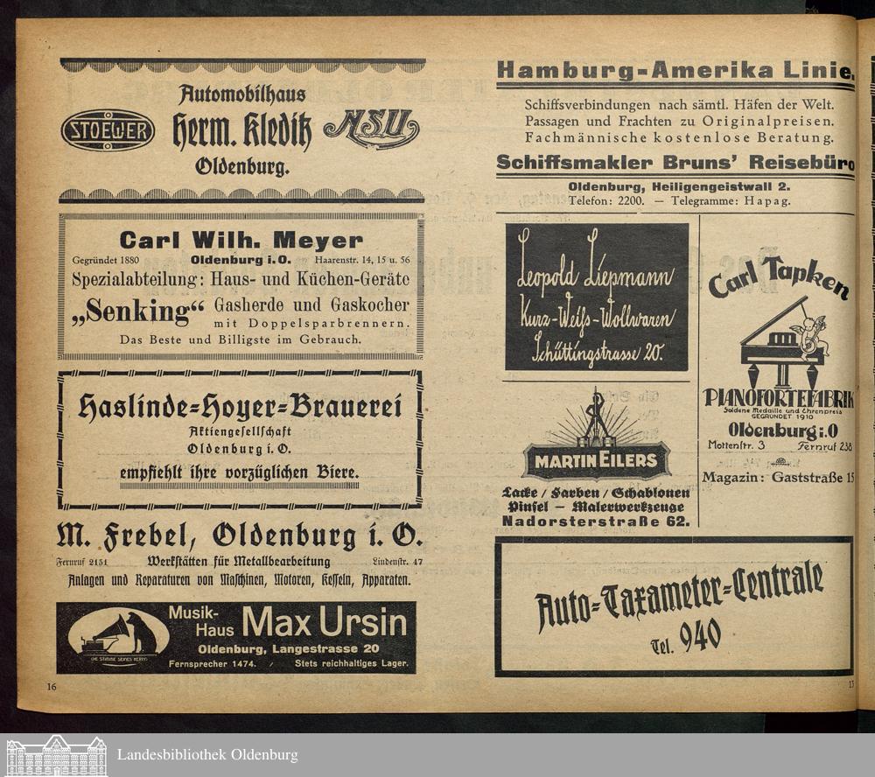Click the Schiffsmakler Bruns' Reisebüro heading
Viewport: 875px width, 777px height.
(674, 164)
